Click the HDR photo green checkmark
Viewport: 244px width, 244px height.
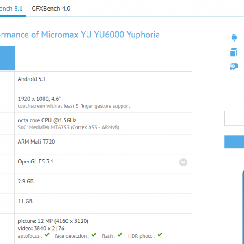coord(160,235)
